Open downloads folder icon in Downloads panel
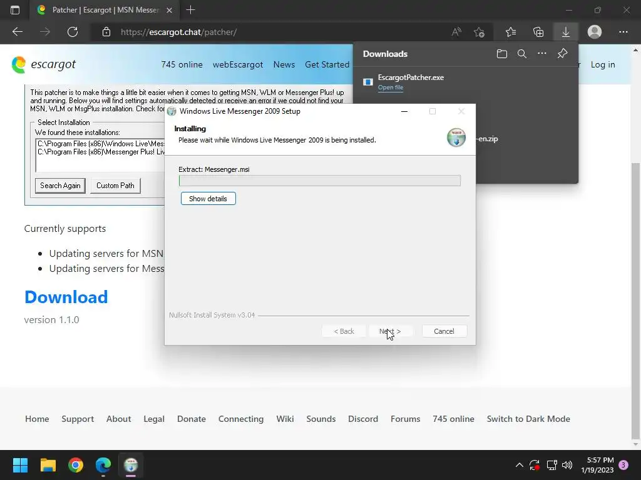Image resolution: width=641 pixels, height=480 pixels. (x=502, y=54)
